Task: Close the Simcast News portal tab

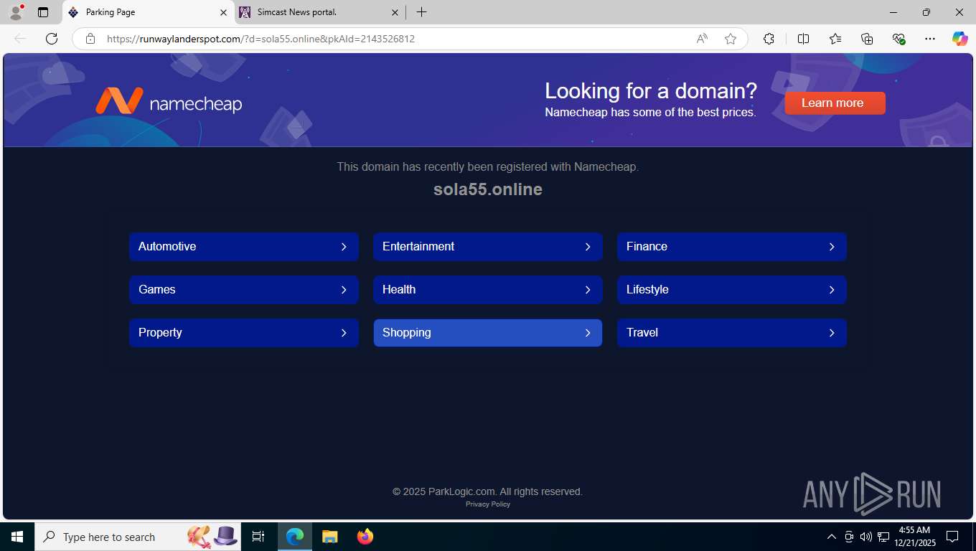Action: click(x=395, y=12)
